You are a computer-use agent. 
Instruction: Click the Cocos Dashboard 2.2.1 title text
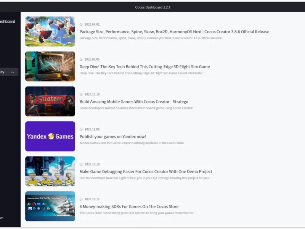(x=152, y=7)
